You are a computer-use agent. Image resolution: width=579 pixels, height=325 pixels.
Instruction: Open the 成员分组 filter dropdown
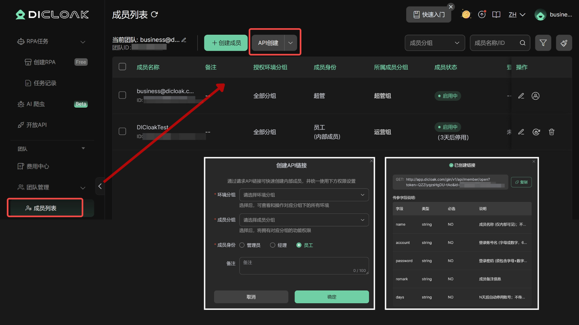click(x=435, y=43)
